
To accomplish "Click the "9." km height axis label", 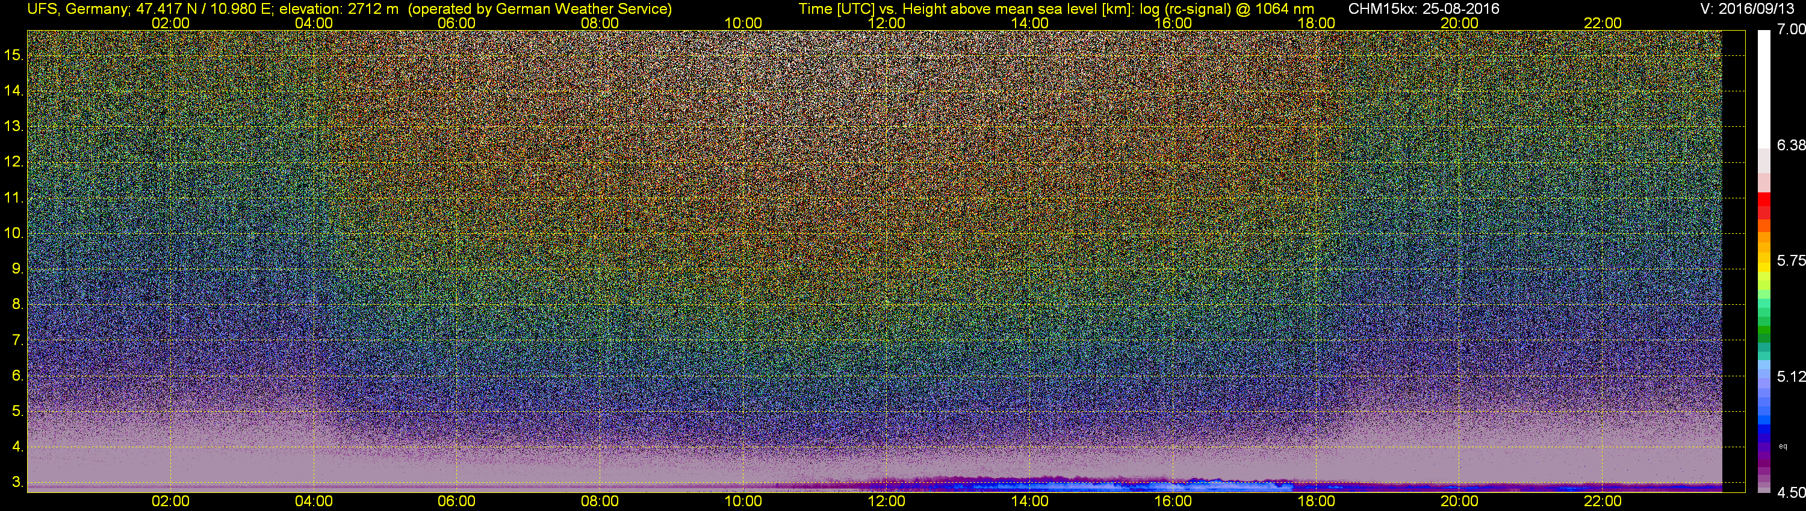I will point(17,269).
